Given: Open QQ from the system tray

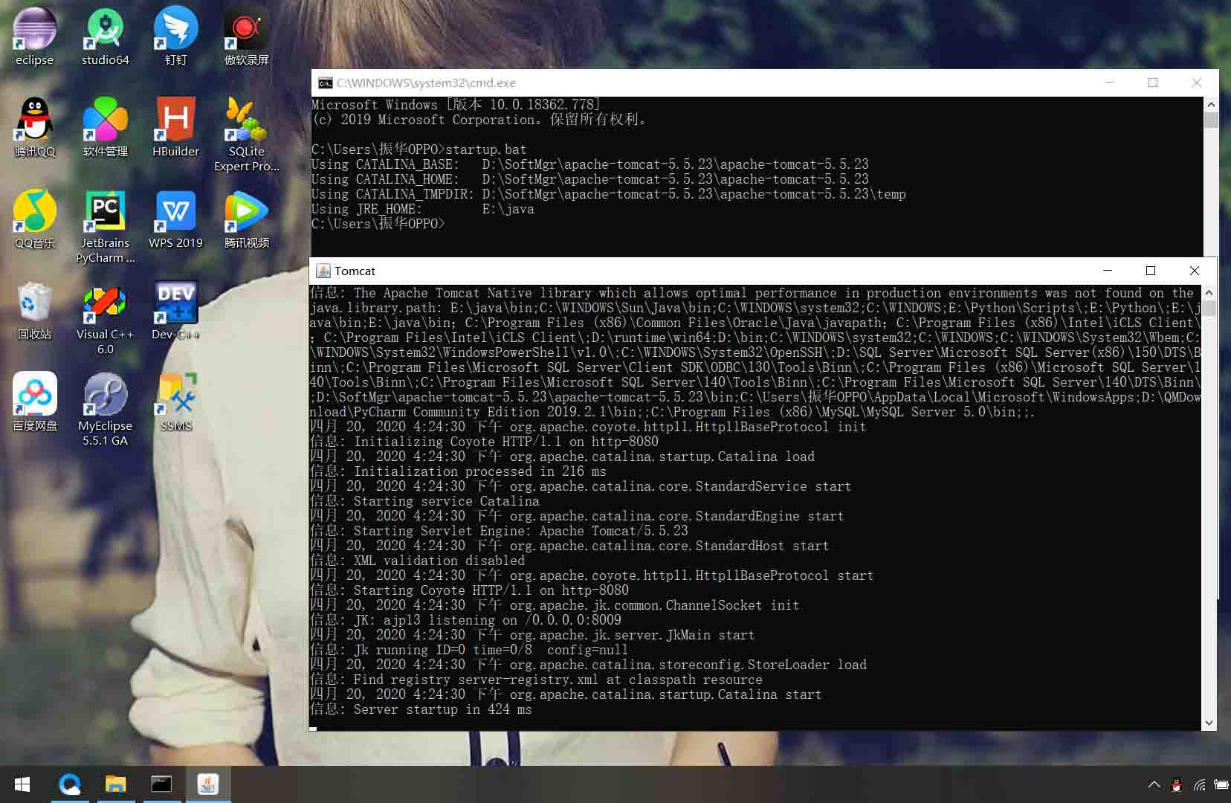Looking at the screenshot, I should click(x=1177, y=784).
